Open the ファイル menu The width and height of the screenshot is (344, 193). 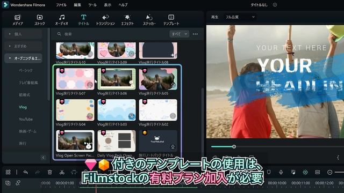pos(61,5)
